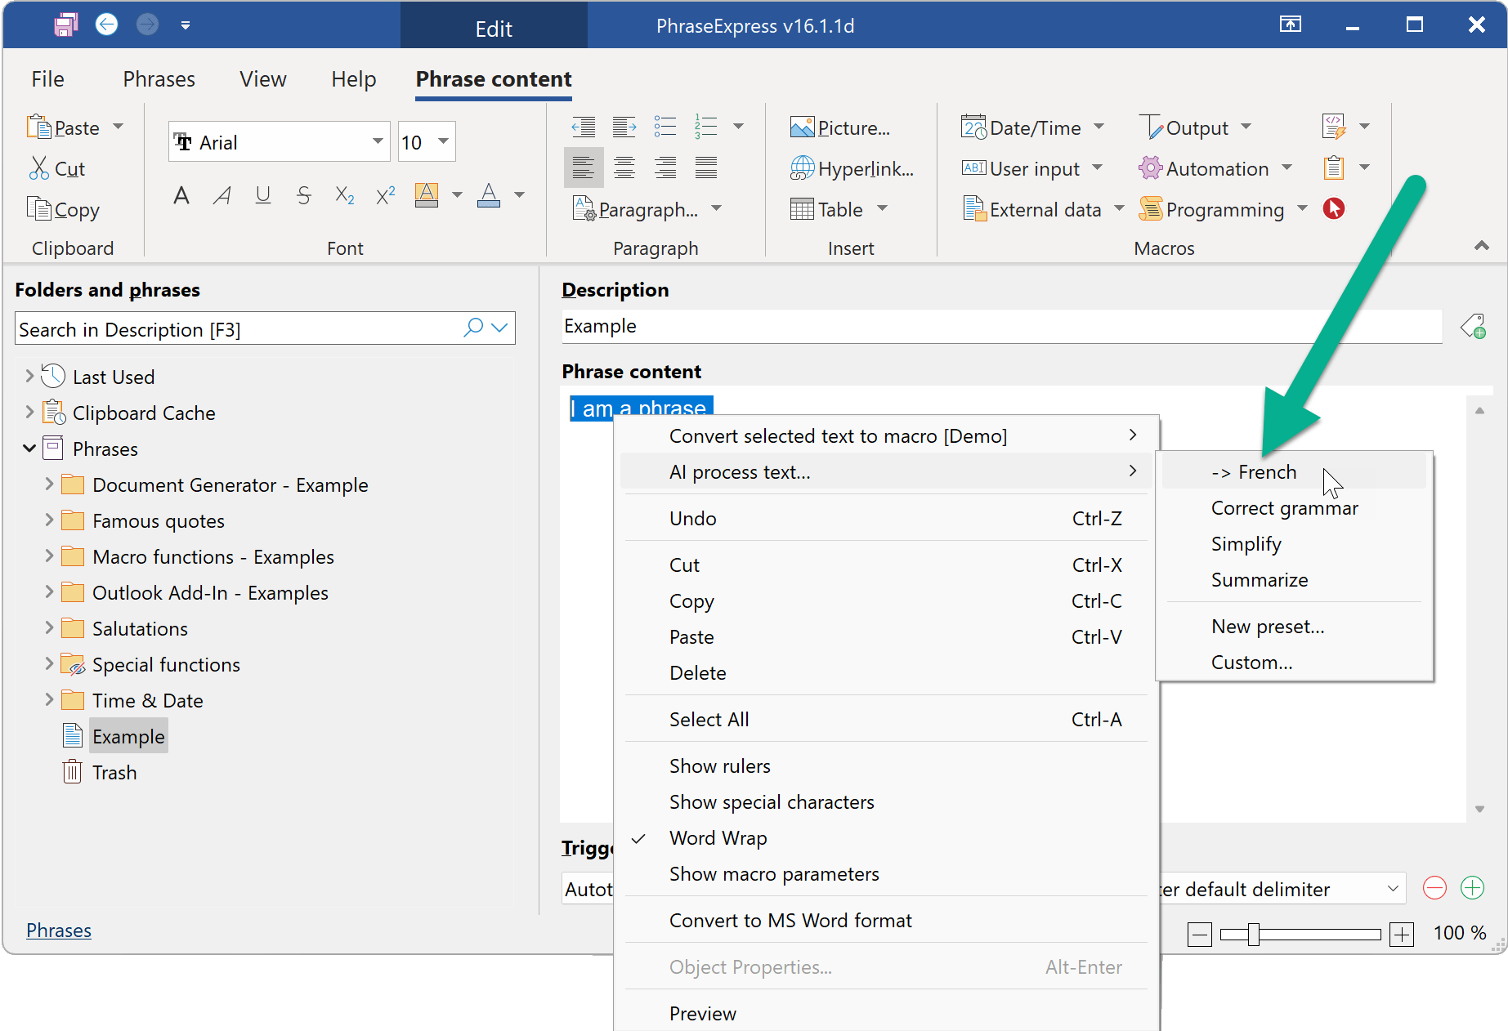Screen dimensions: 1508x1031
Task: Collapse the ribbon with the up chevron
Action: tap(1481, 245)
